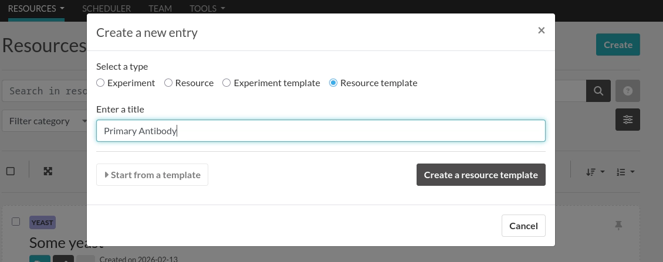Pin the Some yeast entry
The image size is (663, 262).
[x=618, y=225]
